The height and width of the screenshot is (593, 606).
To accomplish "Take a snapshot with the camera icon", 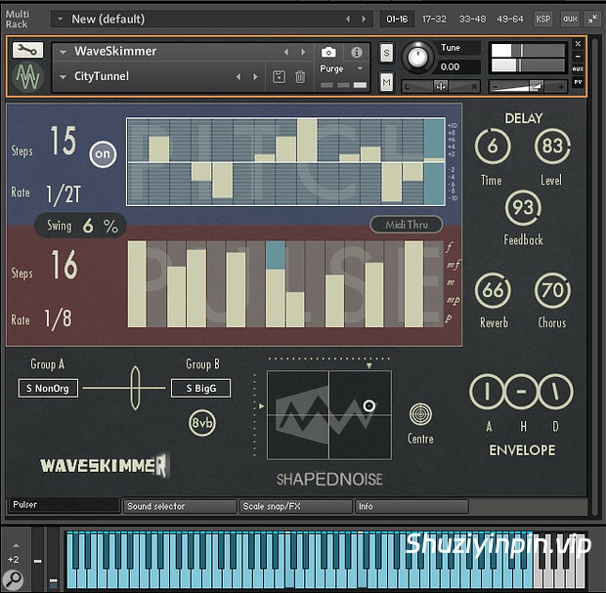I will (x=328, y=52).
